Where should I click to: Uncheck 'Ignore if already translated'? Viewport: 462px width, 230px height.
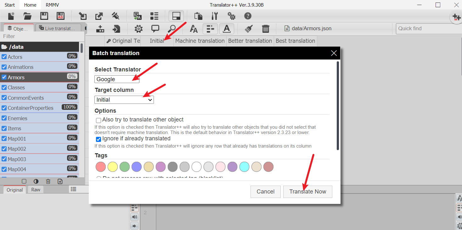[x=99, y=139]
